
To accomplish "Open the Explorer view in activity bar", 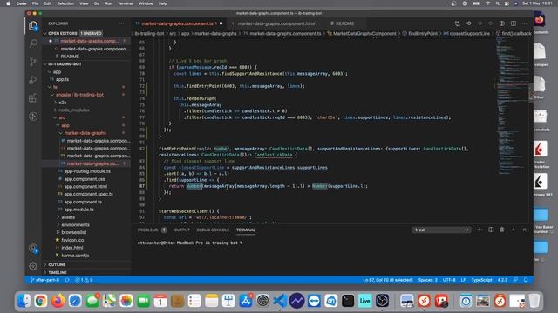I will coord(33,26).
